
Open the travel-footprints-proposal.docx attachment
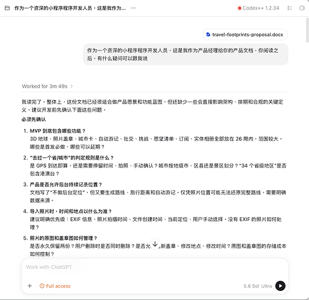click(245, 35)
